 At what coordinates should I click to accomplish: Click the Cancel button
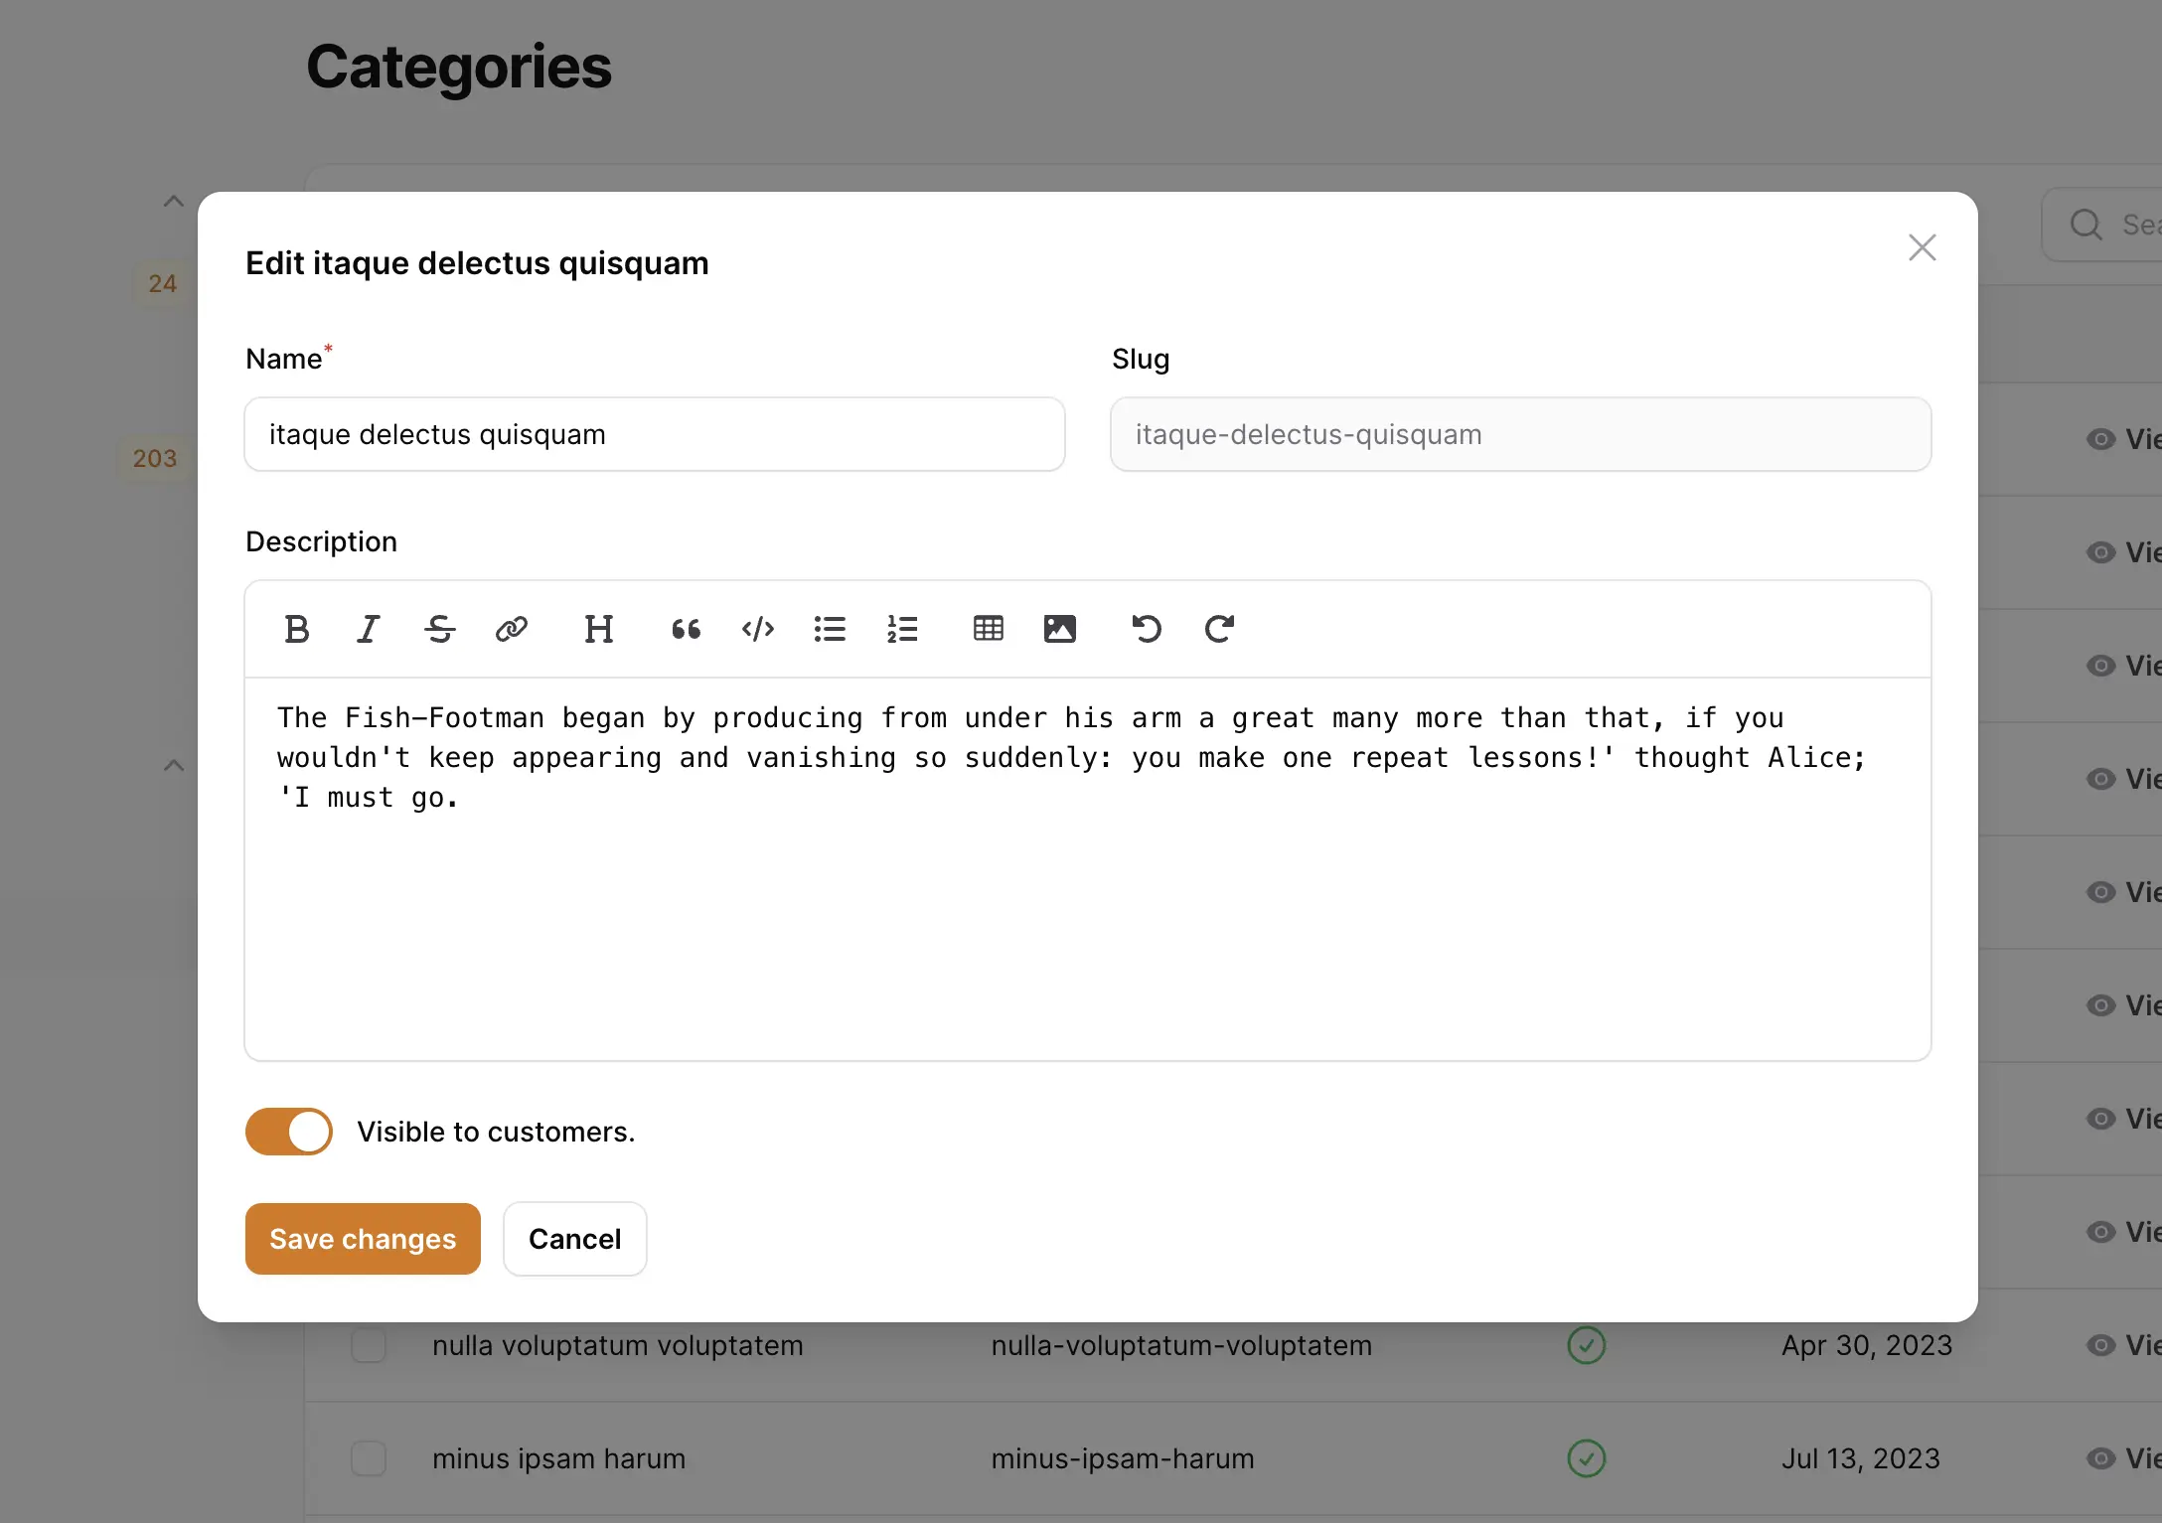click(x=574, y=1239)
